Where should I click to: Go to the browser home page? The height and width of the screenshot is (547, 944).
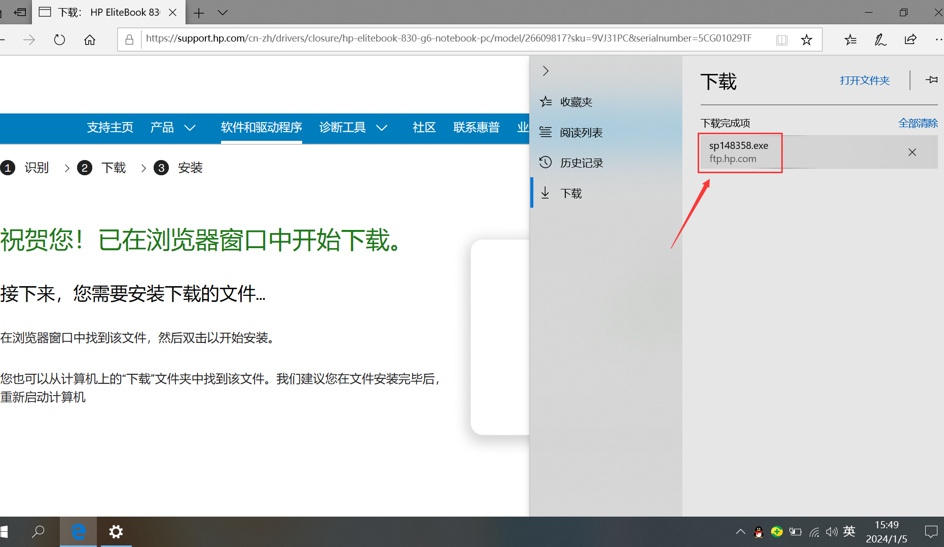[90, 40]
